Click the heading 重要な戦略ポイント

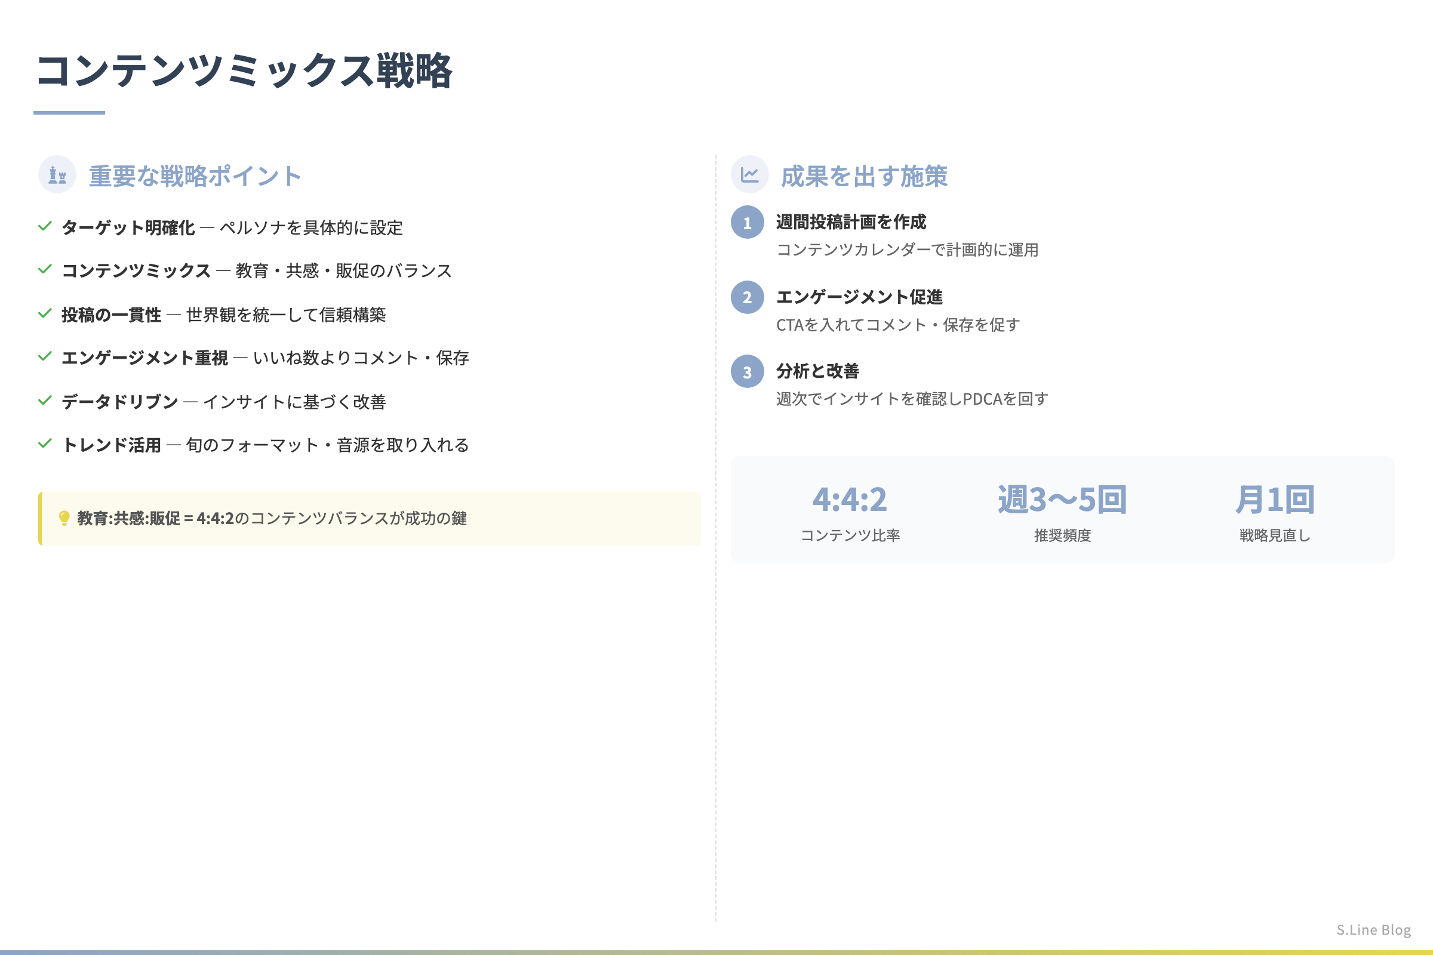click(x=195, y=176)
